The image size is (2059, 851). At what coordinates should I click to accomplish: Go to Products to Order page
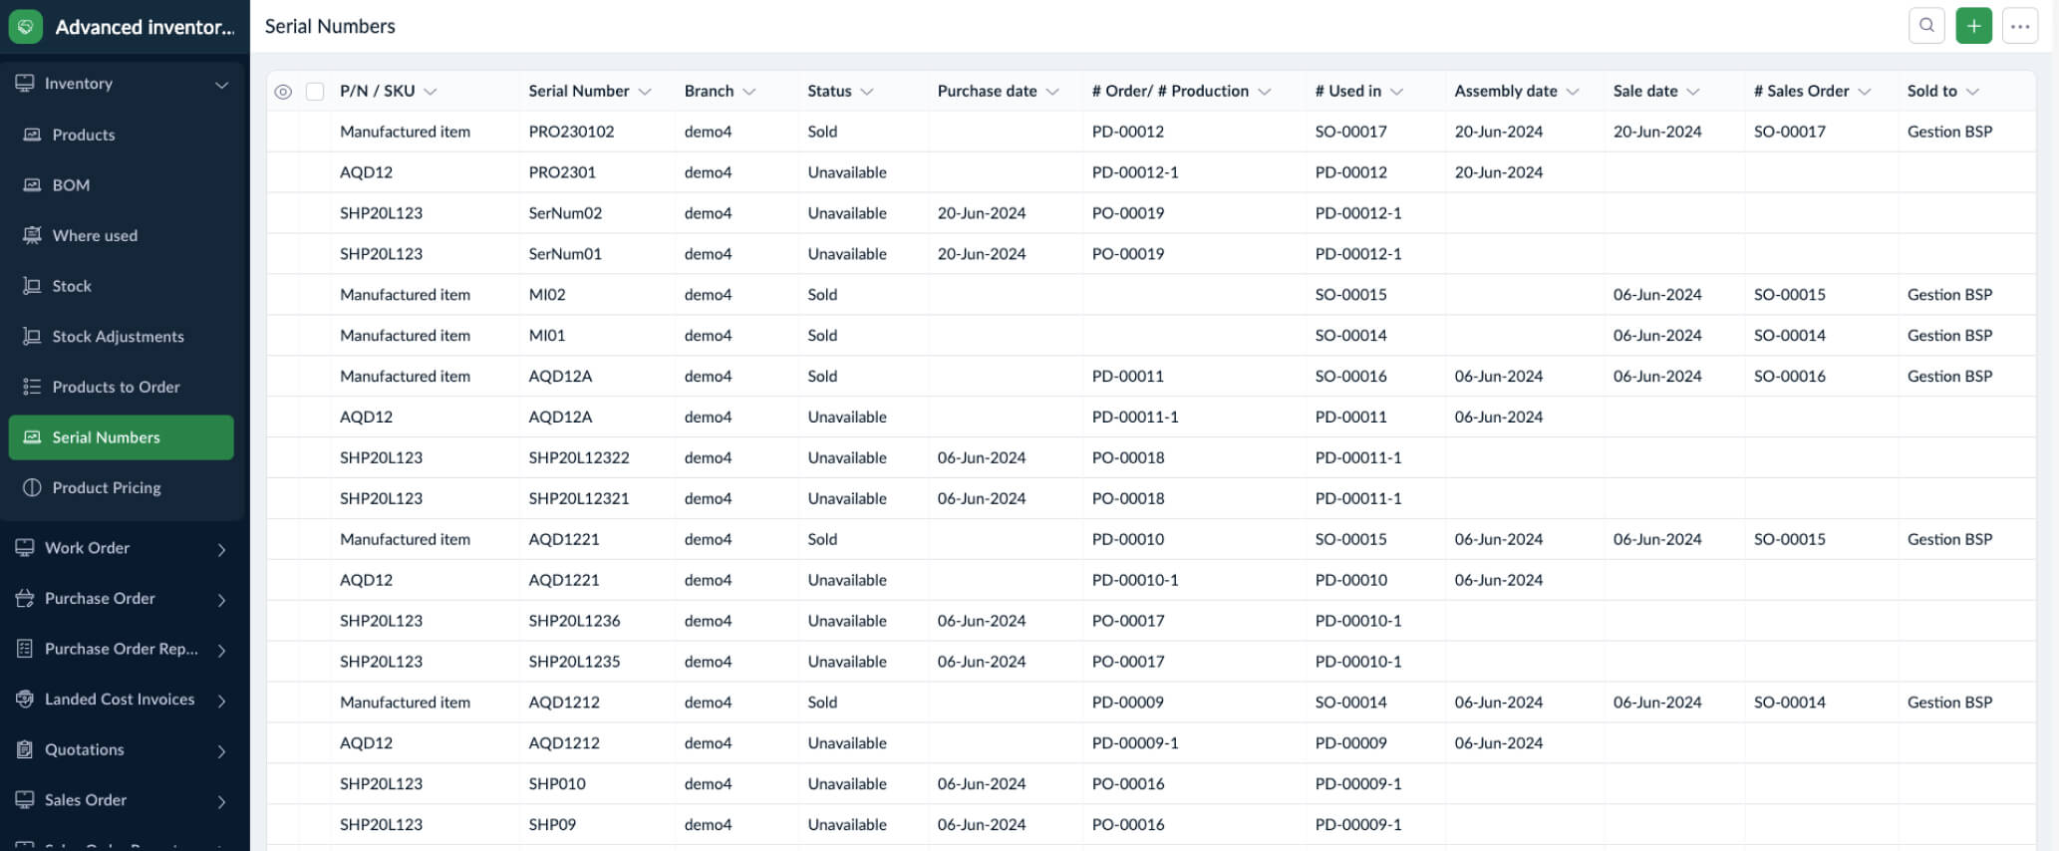[116, 387]
